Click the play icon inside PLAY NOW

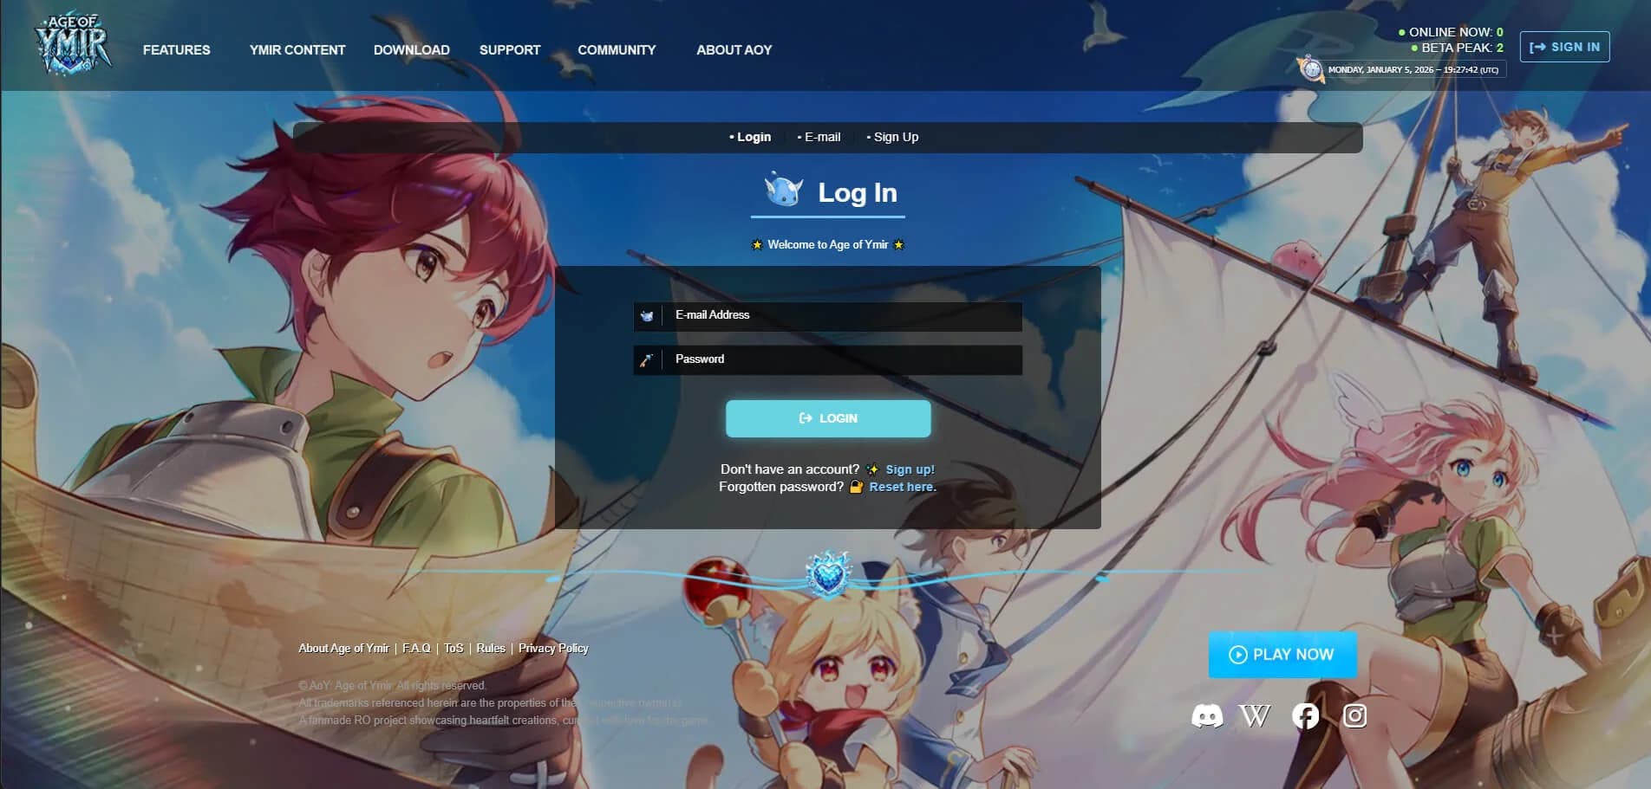click(x=1238, y=654)
